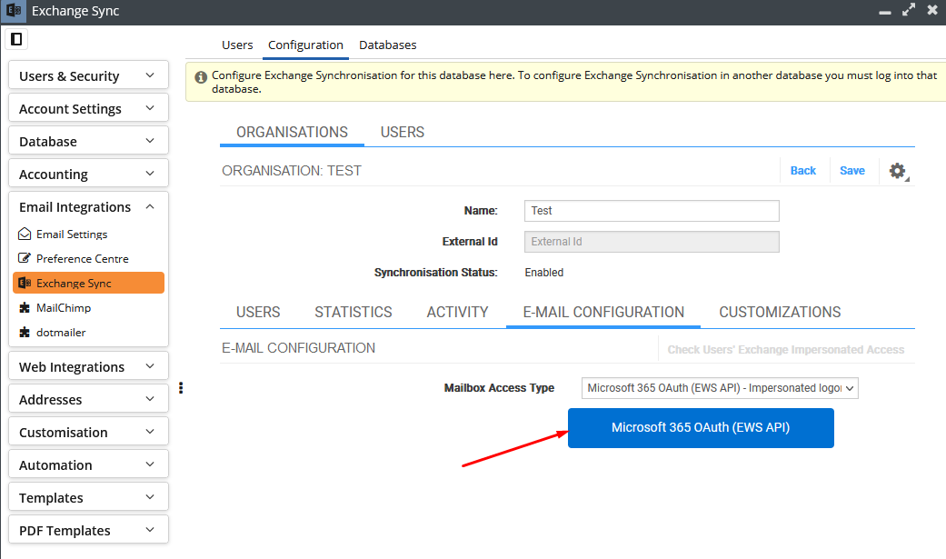This screenshot has height=559, width=946.
Task: Click the Enabled synchronisation status text
Action: click(543, 273)
